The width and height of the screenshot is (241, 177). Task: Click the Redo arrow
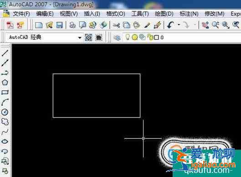click(186, 25)
